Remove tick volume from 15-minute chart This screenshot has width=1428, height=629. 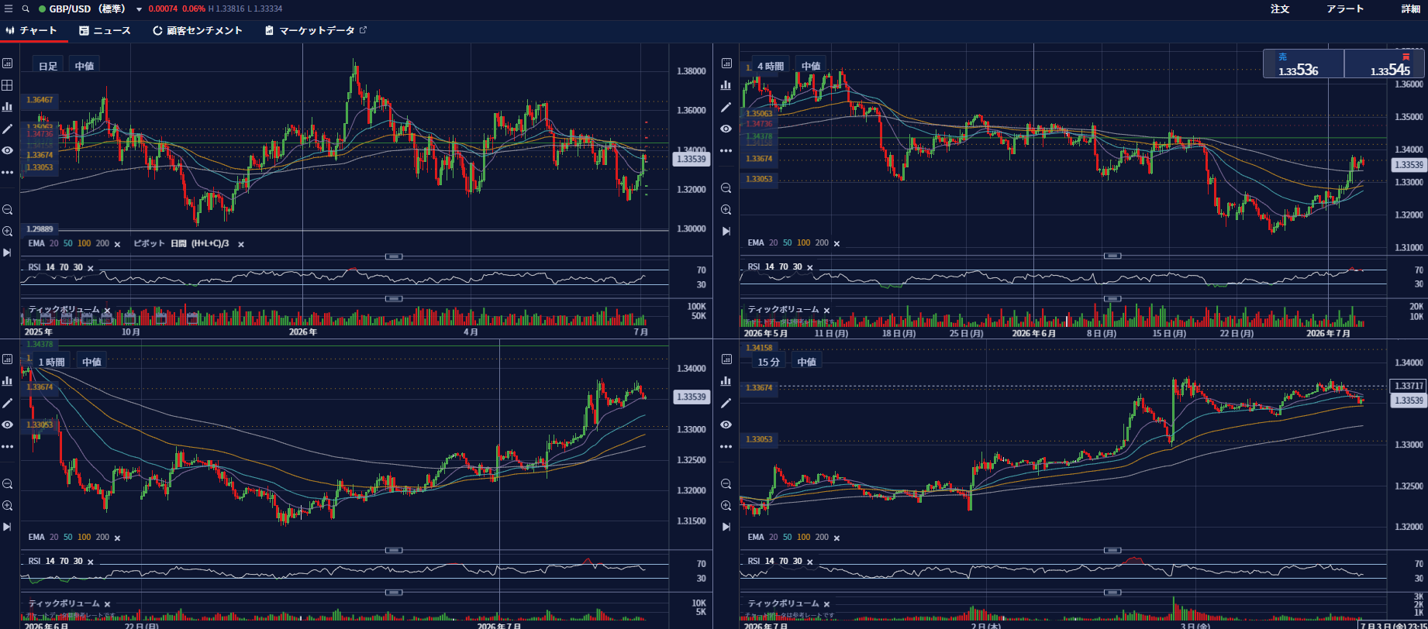point(826,604)
